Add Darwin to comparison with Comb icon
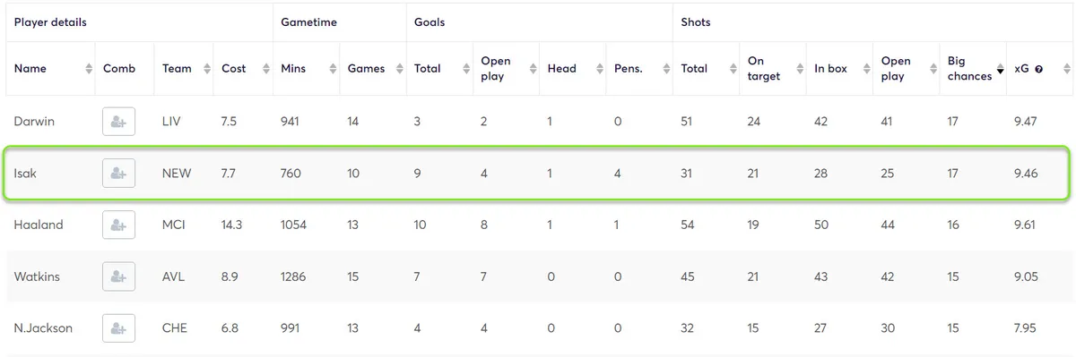1076x357 pixels. point(118,122)
